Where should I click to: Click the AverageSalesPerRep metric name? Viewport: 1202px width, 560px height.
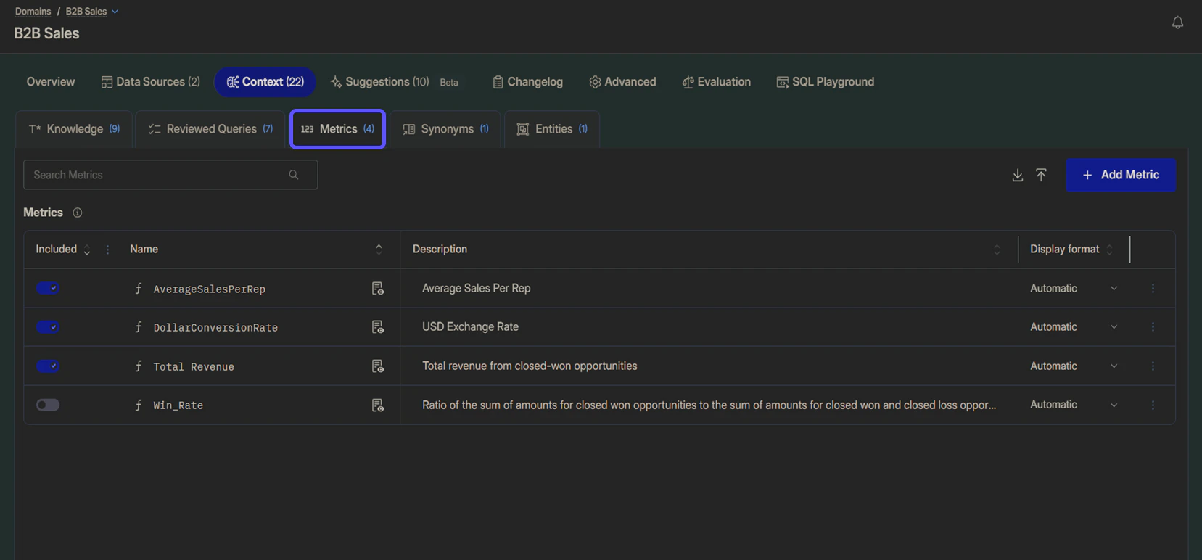(x=210, y=289)
